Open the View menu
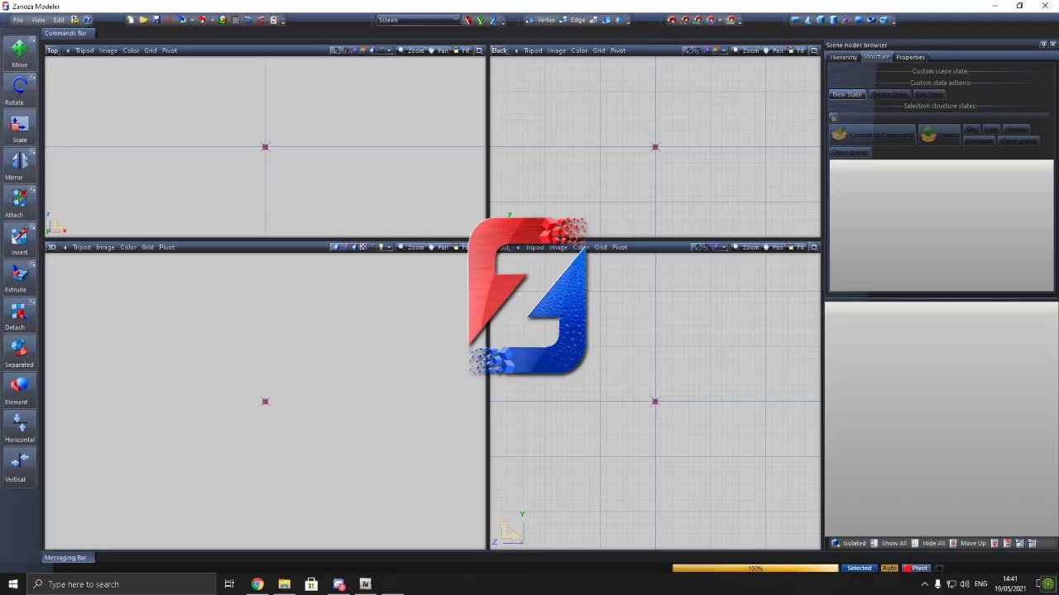Screen dimensions: 1059x595 click(x=38, y=20)
